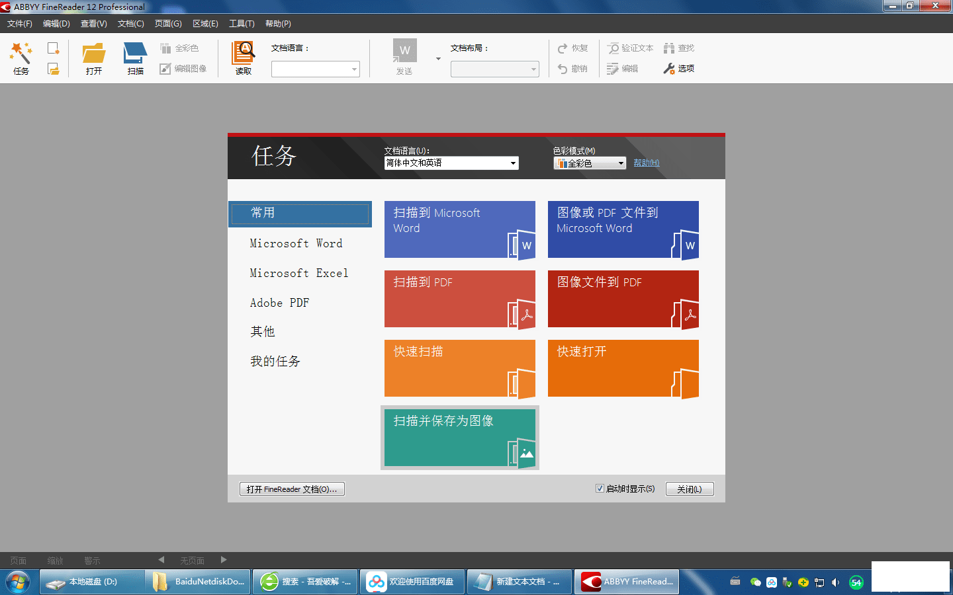Click the 打开 folder toolbar icon
This screenshot has width=953, height=595.
point(94,58)
